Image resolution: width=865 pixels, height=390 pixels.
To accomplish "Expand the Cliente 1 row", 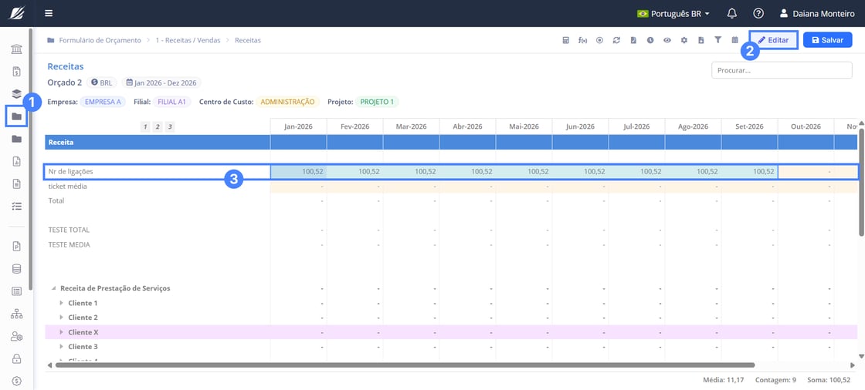I will coord(62,303).
